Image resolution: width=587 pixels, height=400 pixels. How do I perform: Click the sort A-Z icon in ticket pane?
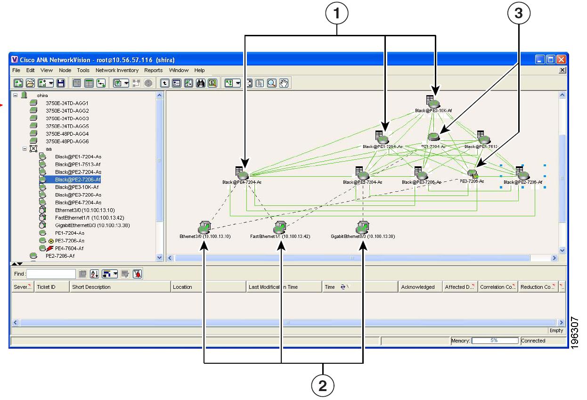pos(94,274)
